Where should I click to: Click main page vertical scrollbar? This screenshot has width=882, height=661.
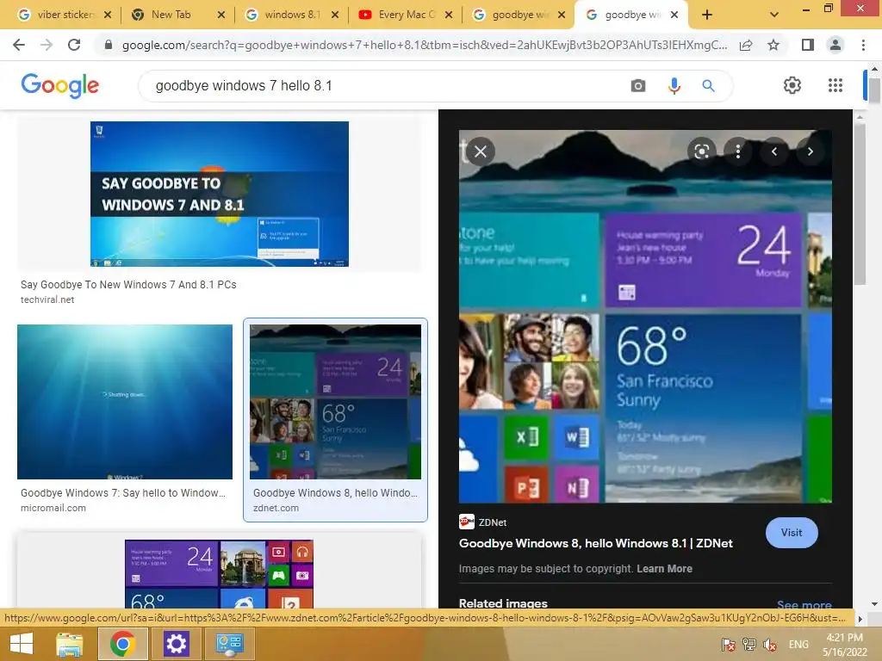coord(874,90)
